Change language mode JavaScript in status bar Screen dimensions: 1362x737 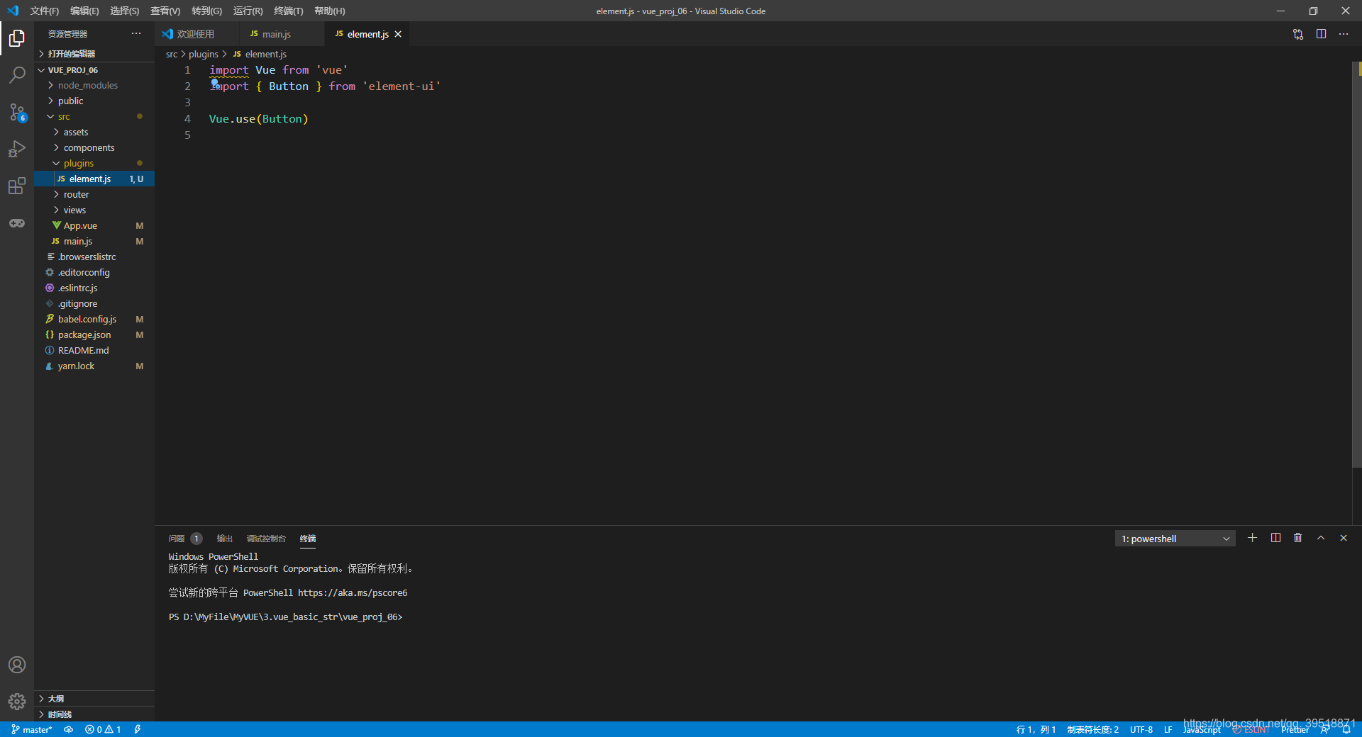point(1202,729)
